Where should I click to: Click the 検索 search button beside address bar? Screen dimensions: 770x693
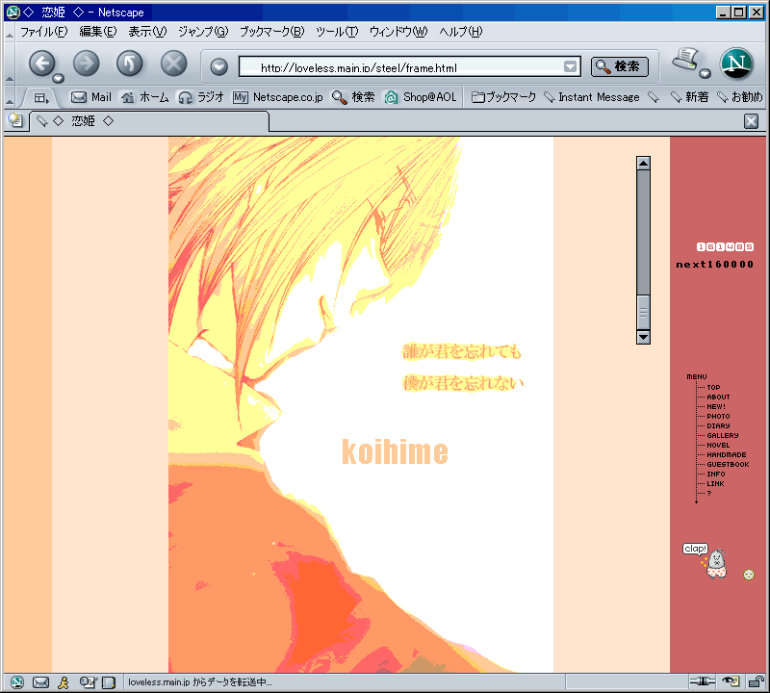(x=620, y=66)
